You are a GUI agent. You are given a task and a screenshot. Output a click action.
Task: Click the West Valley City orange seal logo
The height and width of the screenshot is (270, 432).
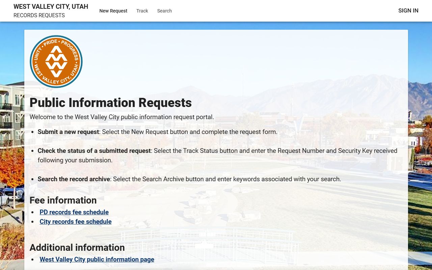[56, 62]
